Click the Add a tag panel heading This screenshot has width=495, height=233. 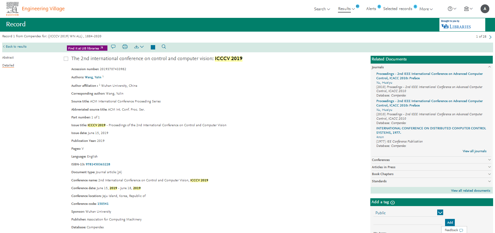pyautogui.click(x=380, y=202)
